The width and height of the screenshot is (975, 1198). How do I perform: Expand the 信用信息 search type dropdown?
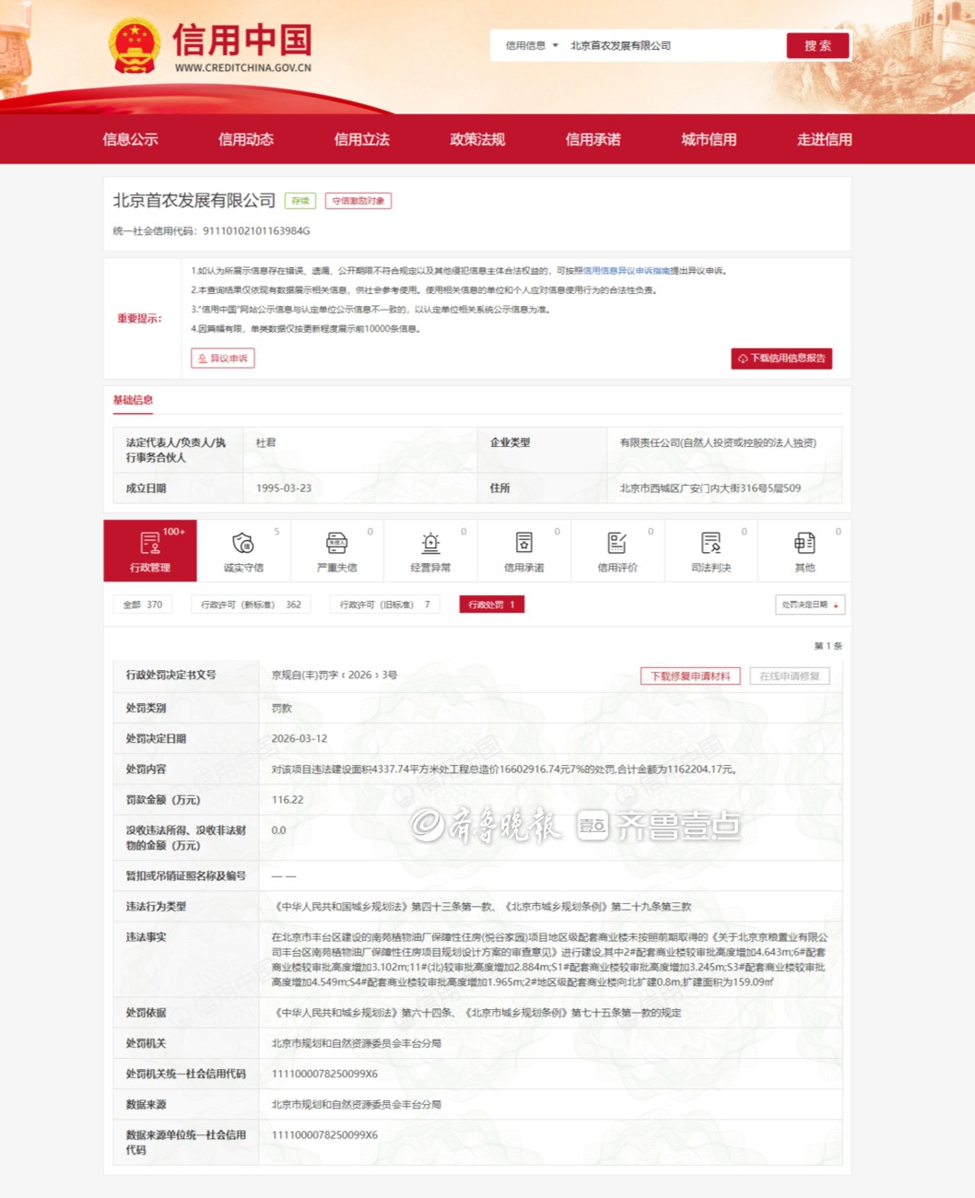coord(532,45)
